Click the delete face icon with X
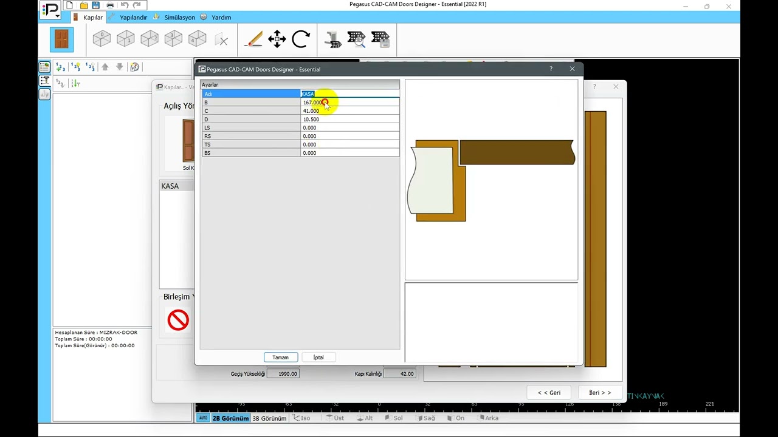Viewport: 778px width, 437px height. (x=222, y=40)
